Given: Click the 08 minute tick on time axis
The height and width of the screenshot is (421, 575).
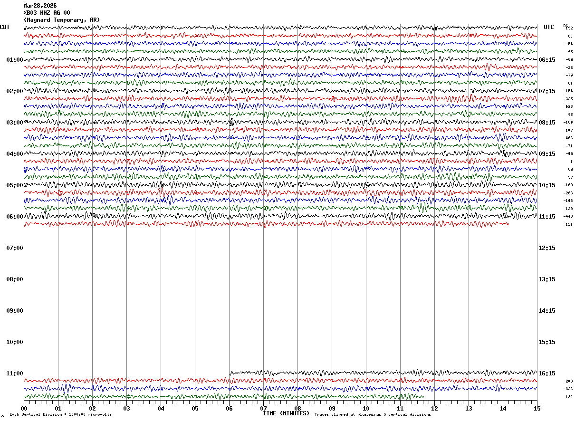Looking at the screenshot, I should [x=297, y=408].
